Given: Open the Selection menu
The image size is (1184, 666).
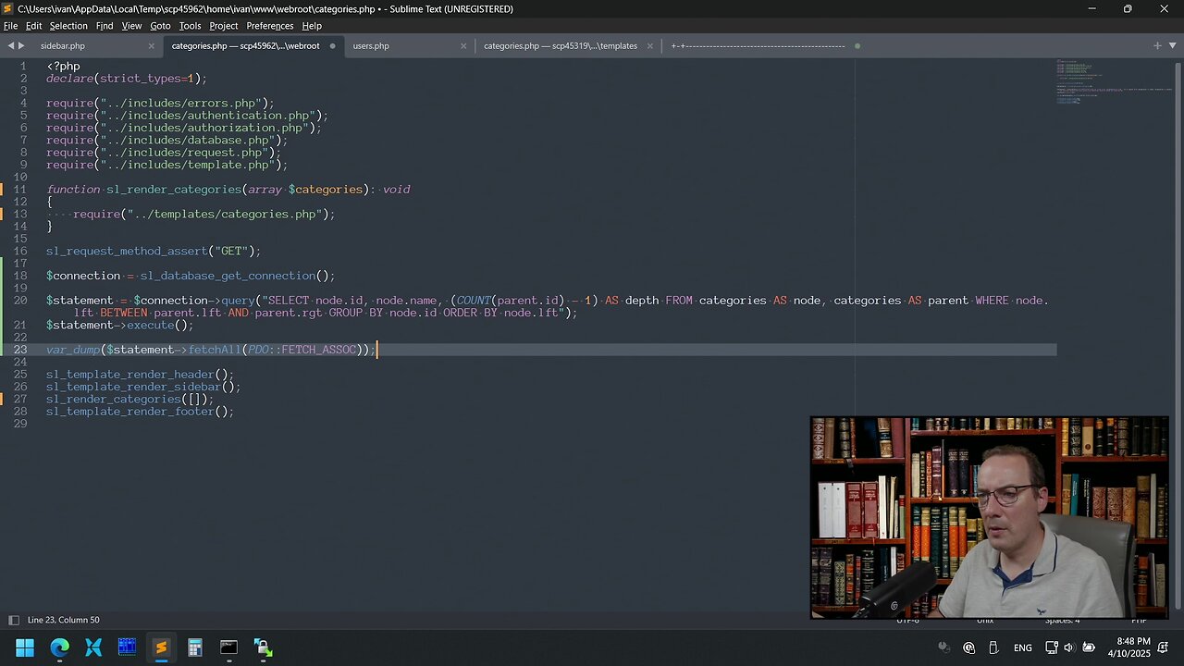Looking at the screenshot, I should (x=68, y=26).
